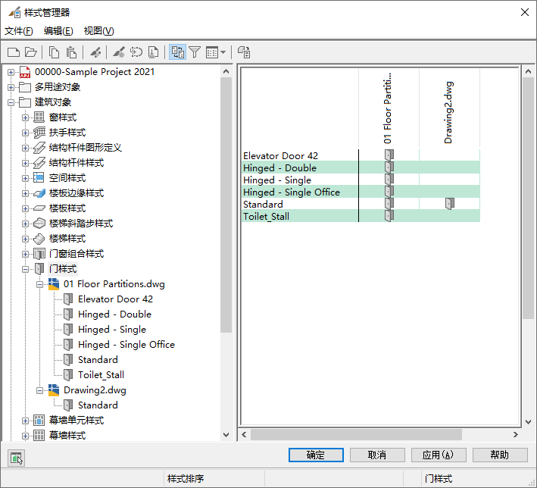Open the 文件(F) menu
Viewport: 537px width, 488px height.
18,31
